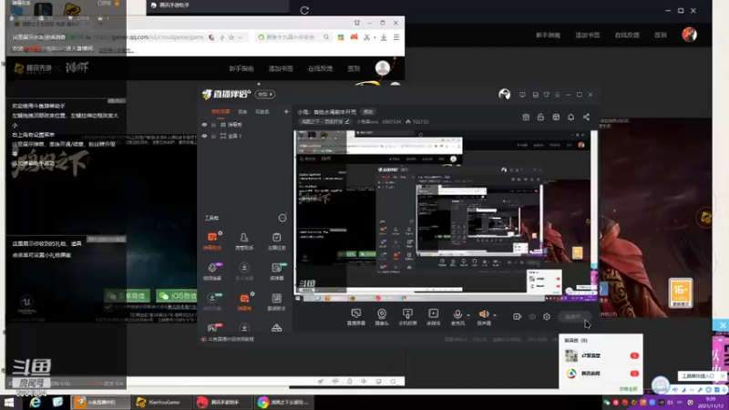Viewport: 729px width, 410px height.
Task: Click 签到 in the front browser page
Action: click(x=354, y=68)
